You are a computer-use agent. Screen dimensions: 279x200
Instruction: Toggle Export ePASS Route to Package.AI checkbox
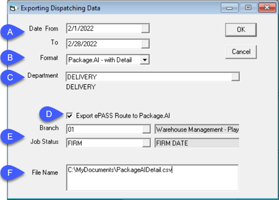point(69,116)
